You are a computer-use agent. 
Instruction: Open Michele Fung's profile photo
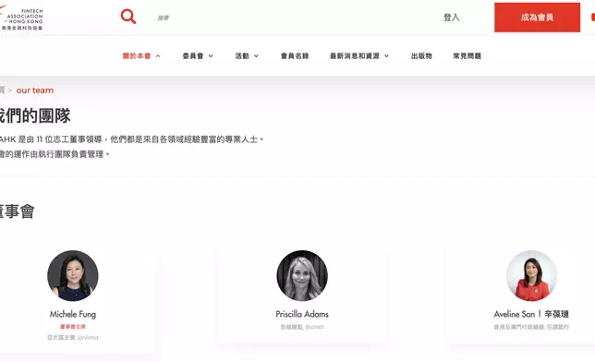click(x=73, y=275)
